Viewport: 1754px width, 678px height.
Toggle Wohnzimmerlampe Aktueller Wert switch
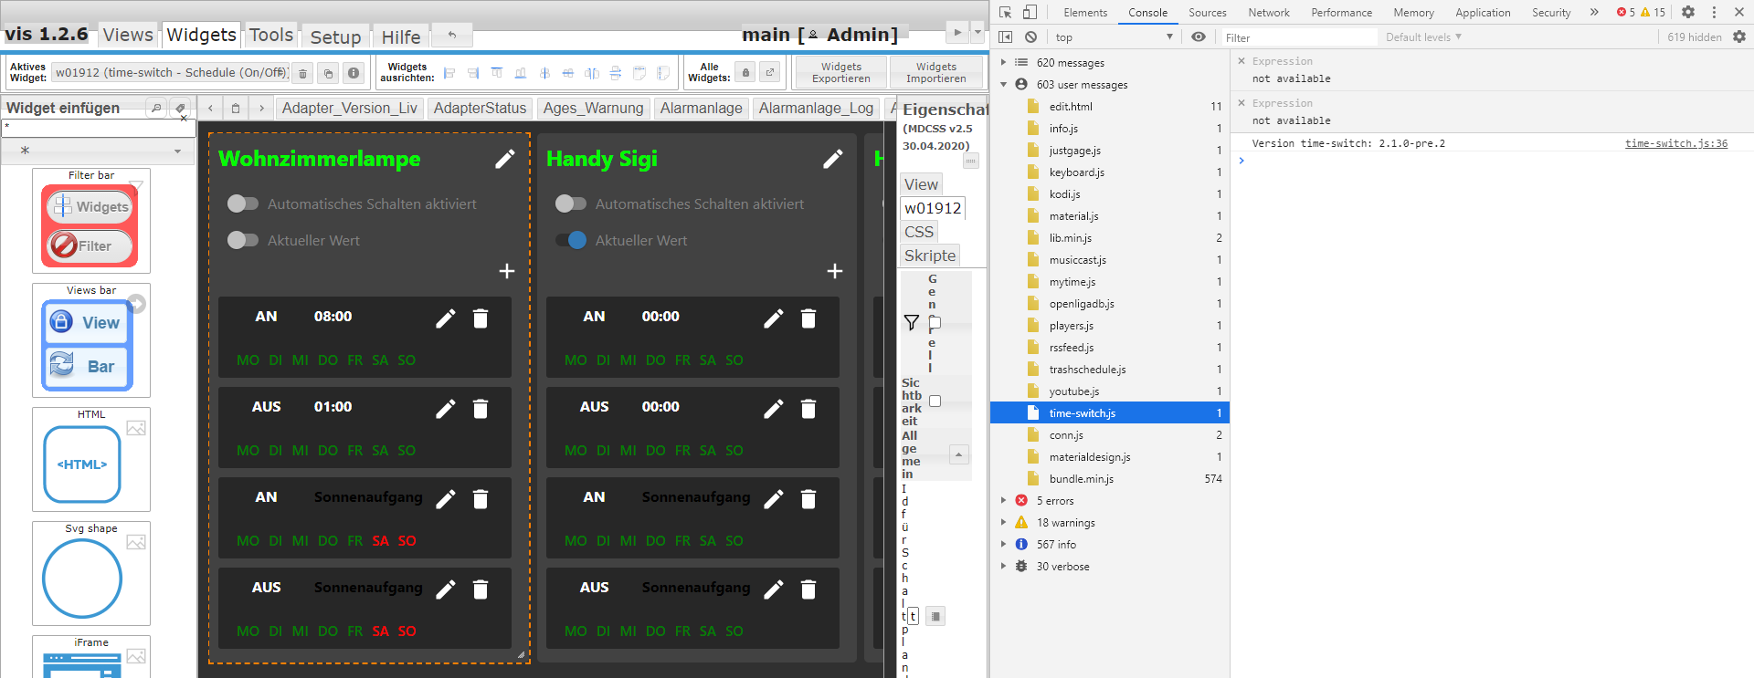[x=243, y=240]
